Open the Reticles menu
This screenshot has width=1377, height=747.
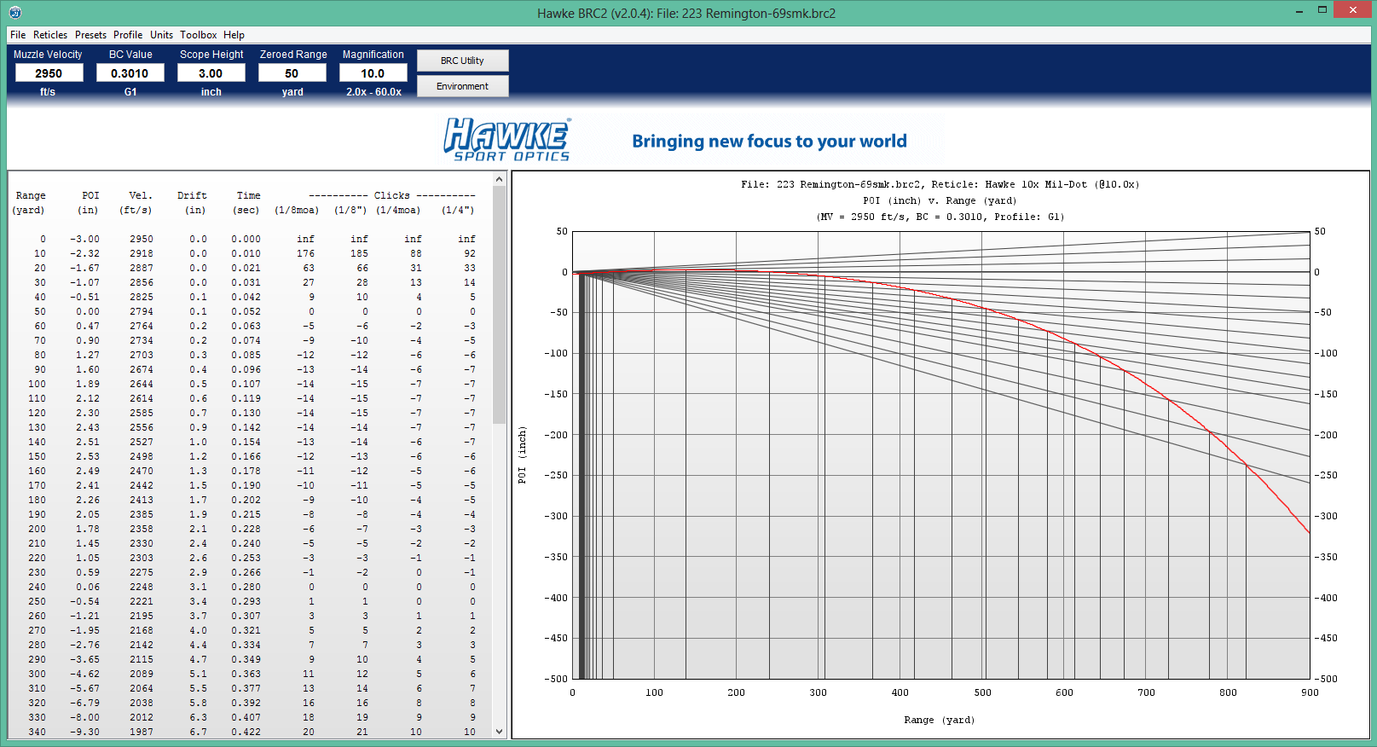coord(50,35)
